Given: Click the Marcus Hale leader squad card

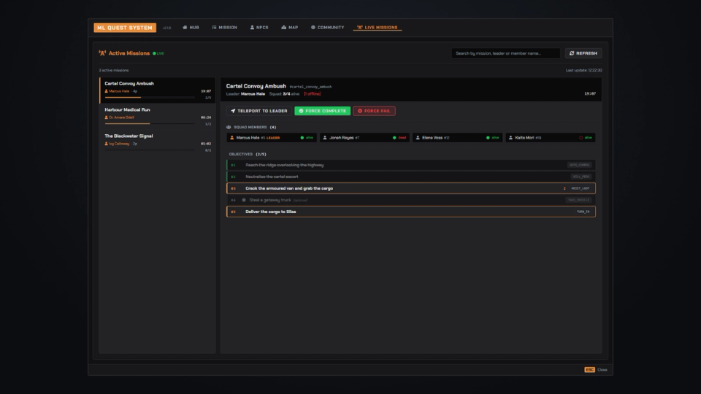Looking at the screenshot, I should tap(272, 138).
